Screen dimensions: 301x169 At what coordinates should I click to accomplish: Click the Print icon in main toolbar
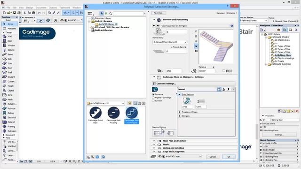pos(19,13)
